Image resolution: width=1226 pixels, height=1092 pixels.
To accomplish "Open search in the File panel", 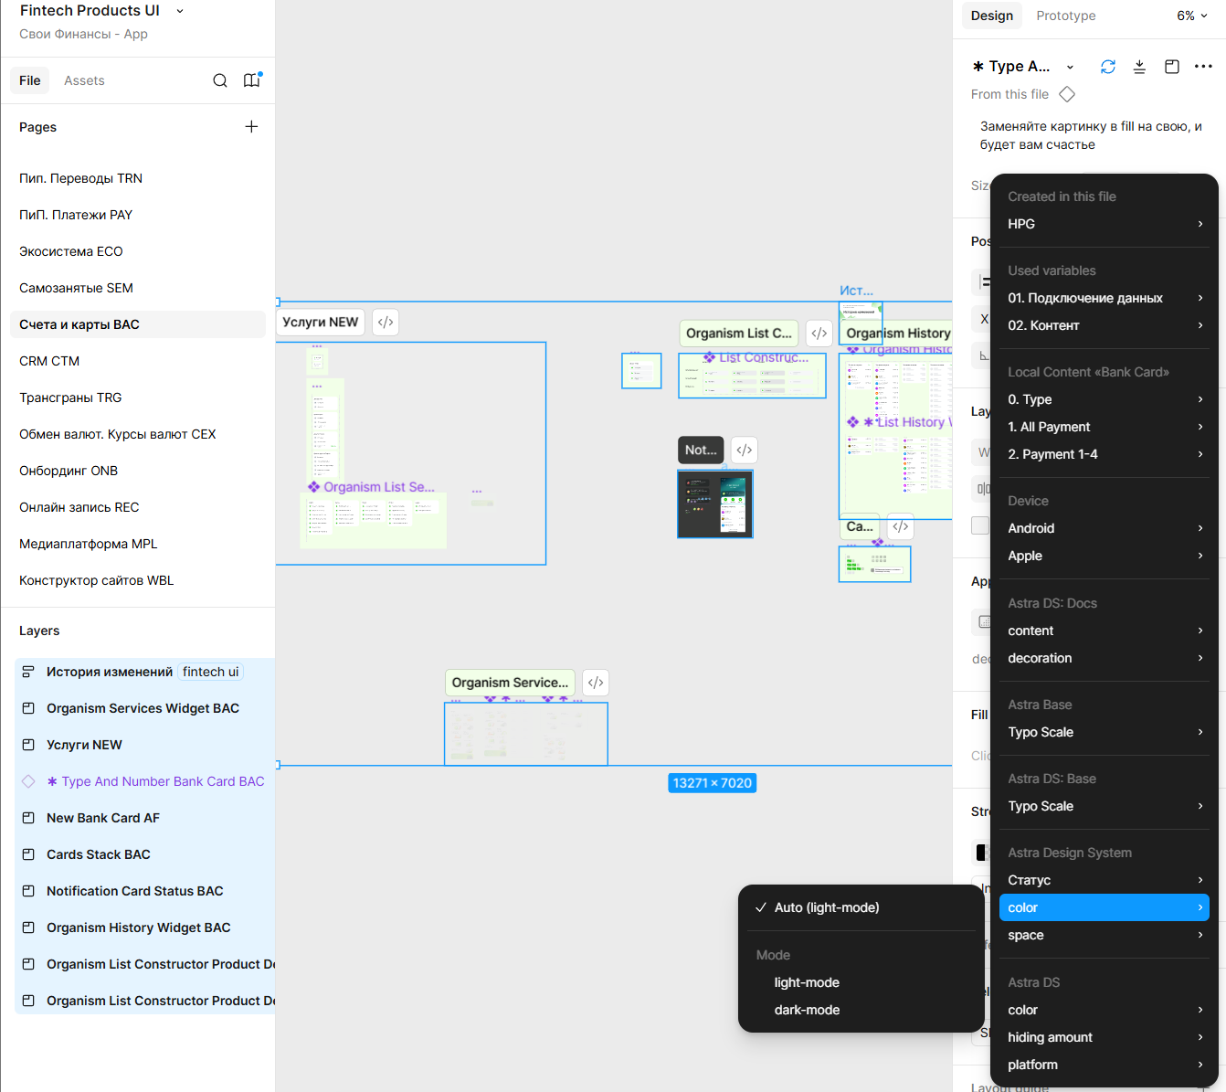I will 220,80.
